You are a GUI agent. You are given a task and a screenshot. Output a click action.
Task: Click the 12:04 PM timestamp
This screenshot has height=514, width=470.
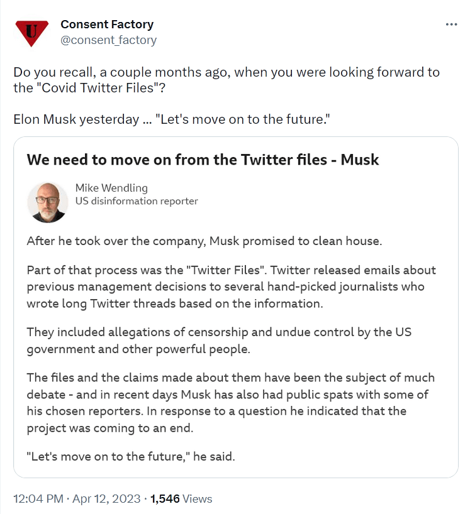click(x=38, y=499)
